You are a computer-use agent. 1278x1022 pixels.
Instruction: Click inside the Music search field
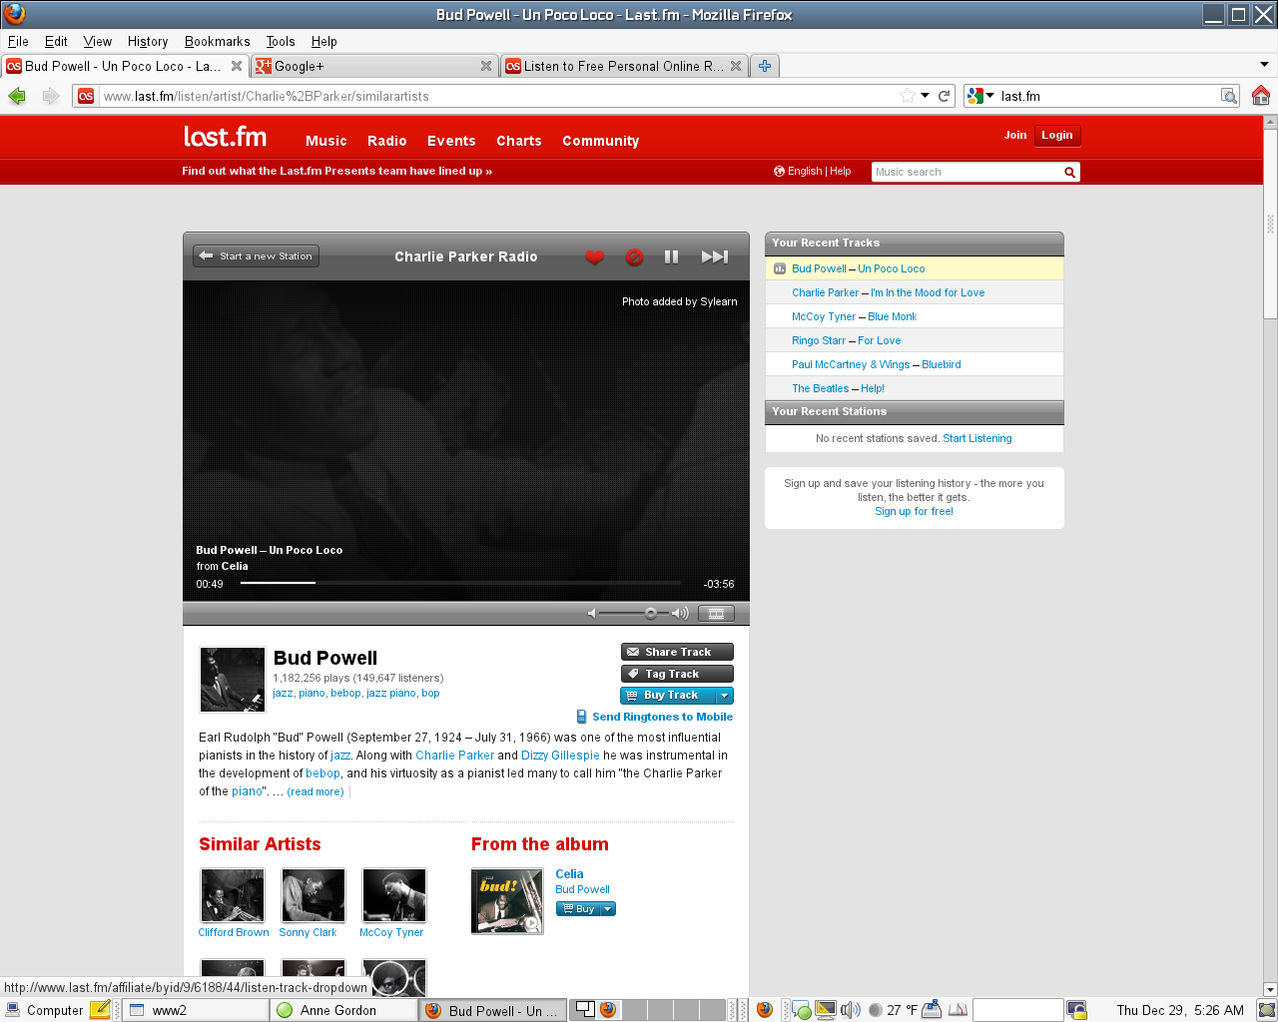click(x=965, y=172)
